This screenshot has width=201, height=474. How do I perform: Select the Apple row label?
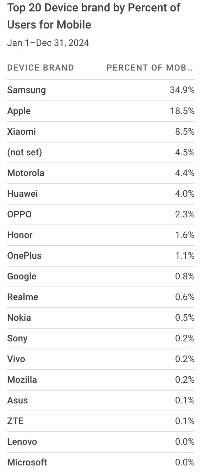(19, 111)
